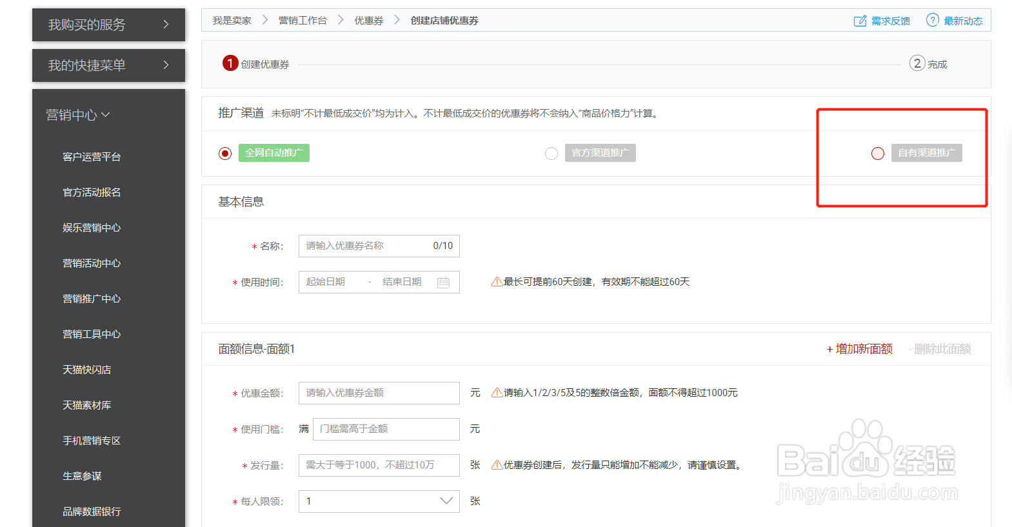Click the 结束日期 date field
The width and height of the screenshot is (1012, 527).
point(402,282)
